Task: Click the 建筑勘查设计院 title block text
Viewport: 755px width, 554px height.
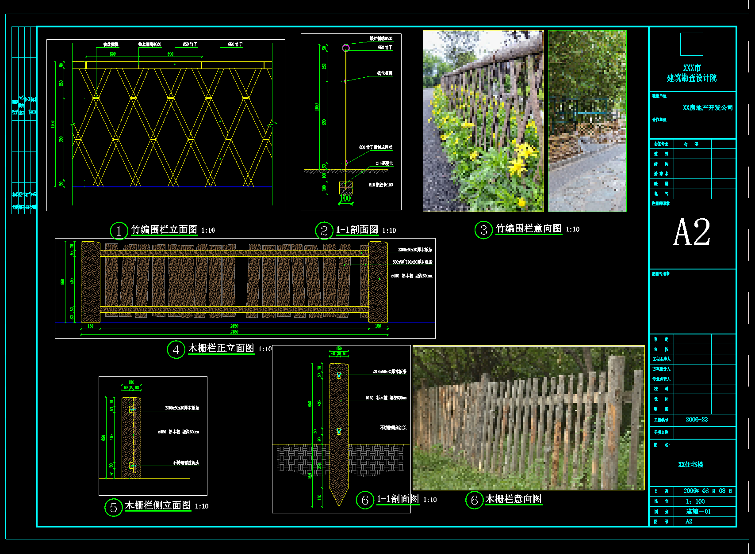Action: coord(692,78)
